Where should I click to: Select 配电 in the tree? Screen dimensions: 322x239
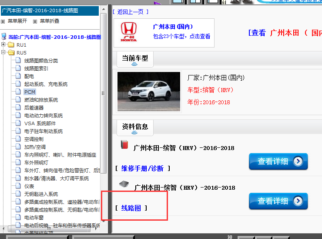[x=29, y=76]
